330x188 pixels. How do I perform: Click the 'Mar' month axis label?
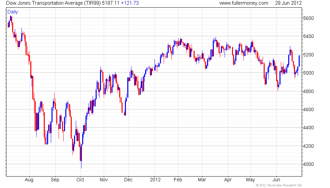202,180
